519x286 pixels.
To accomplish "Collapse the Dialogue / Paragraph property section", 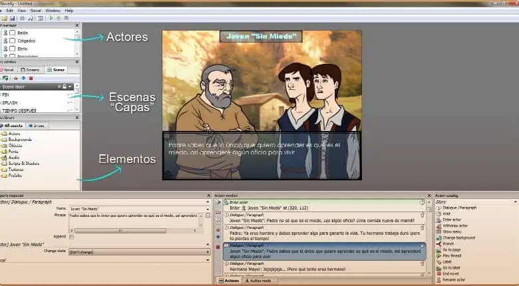I will tap(208, 202).
